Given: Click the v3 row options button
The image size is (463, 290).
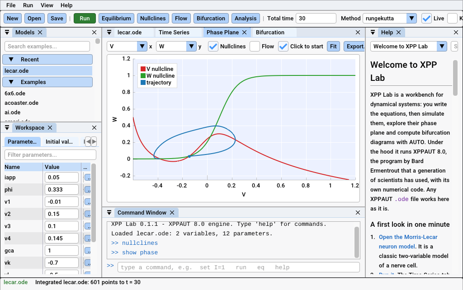Looking at the screenshot, I should 88,226.
